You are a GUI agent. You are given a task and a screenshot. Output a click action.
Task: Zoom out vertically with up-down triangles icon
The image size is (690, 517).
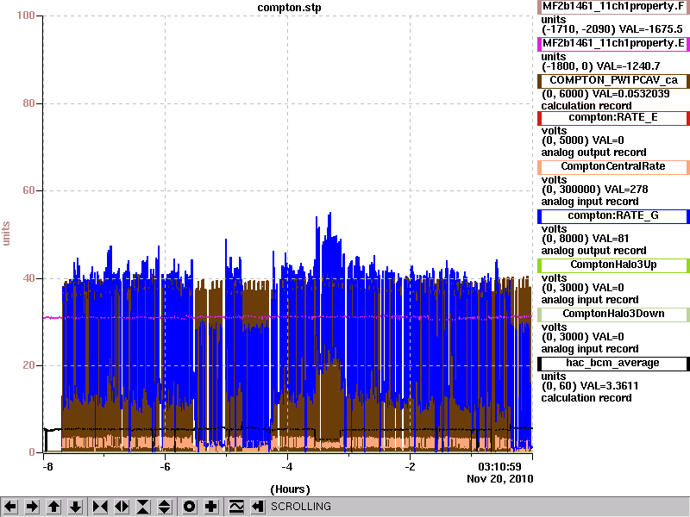165,507
